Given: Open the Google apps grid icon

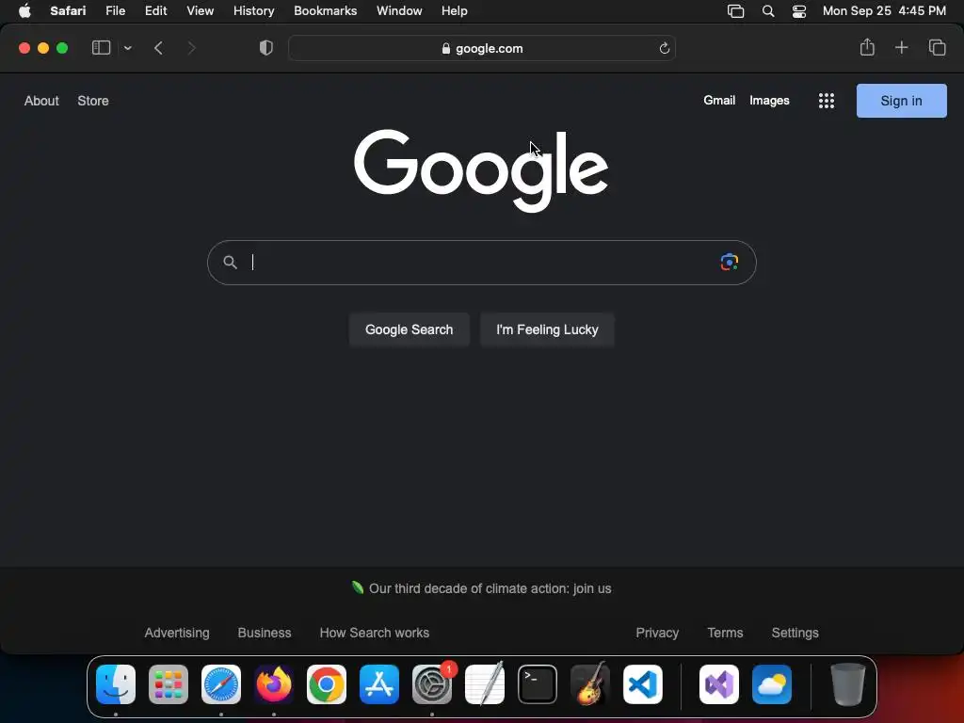Looking at the screenshot, I should coord(827,101).
